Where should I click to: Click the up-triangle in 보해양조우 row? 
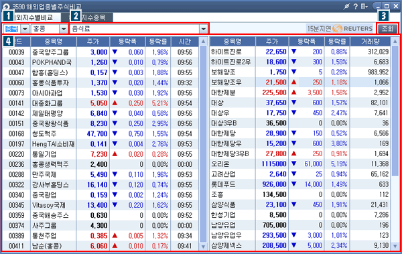[x=294, y=82]
